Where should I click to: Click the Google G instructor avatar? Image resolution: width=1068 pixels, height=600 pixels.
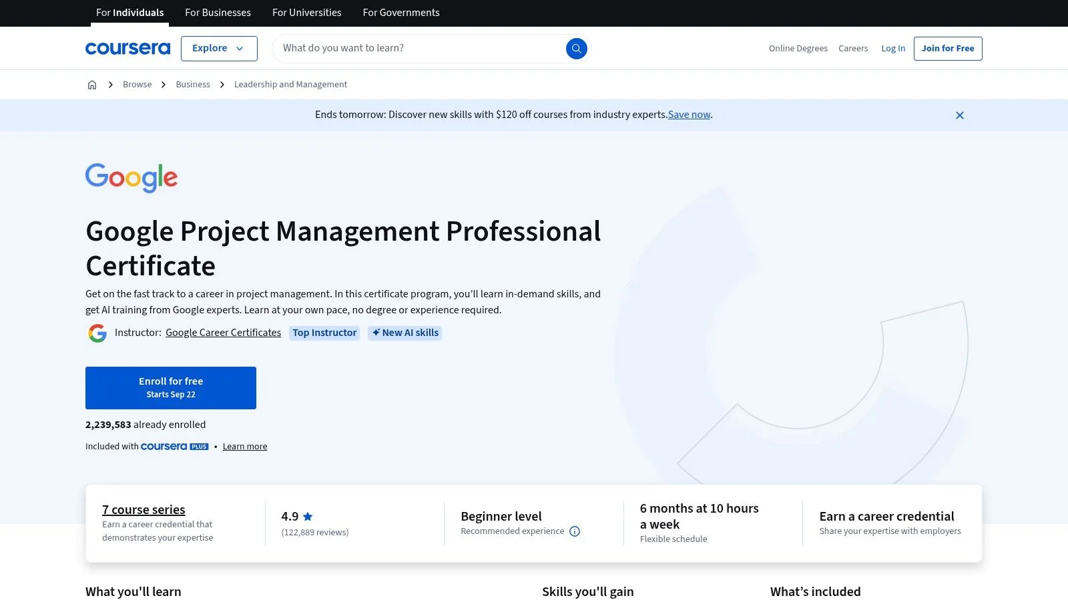[x=97, y=333]
